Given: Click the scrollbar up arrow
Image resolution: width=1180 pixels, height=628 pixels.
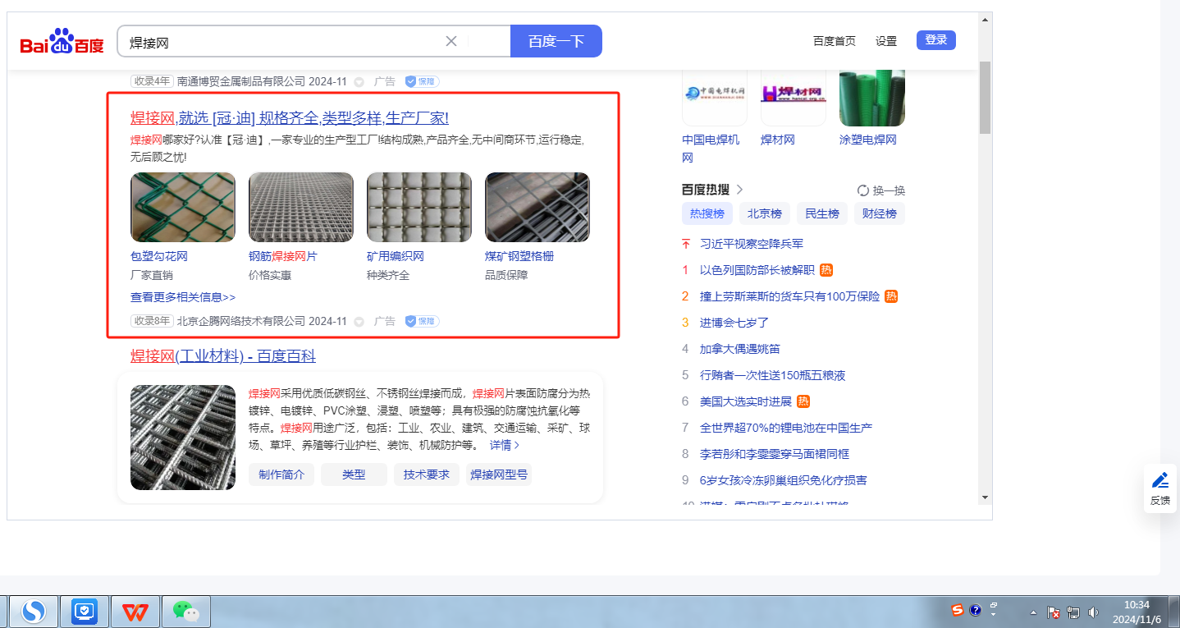Looking at the screenshot, I should coord(985,19).
